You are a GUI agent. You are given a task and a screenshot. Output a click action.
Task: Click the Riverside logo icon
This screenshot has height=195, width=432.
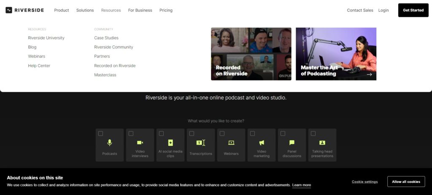(x=9, y=10)
